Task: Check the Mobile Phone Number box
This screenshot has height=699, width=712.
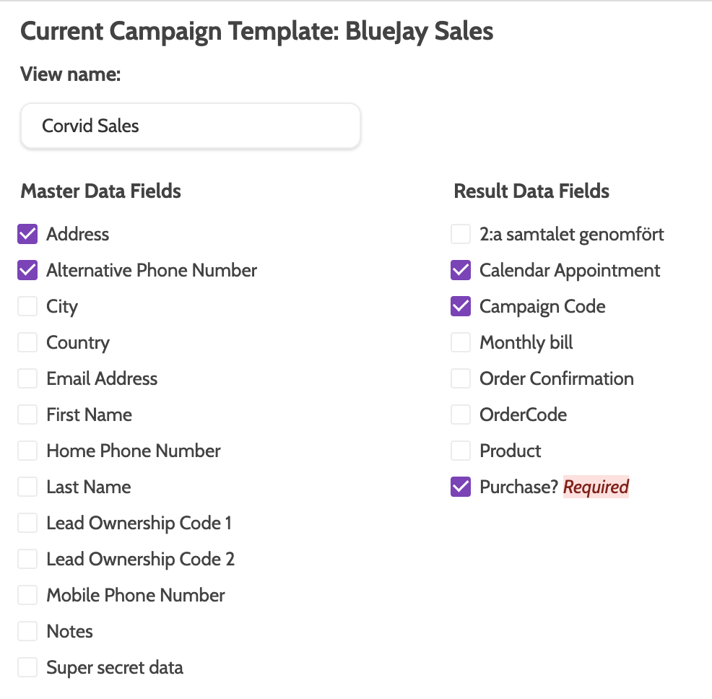Action: (27, 595)
